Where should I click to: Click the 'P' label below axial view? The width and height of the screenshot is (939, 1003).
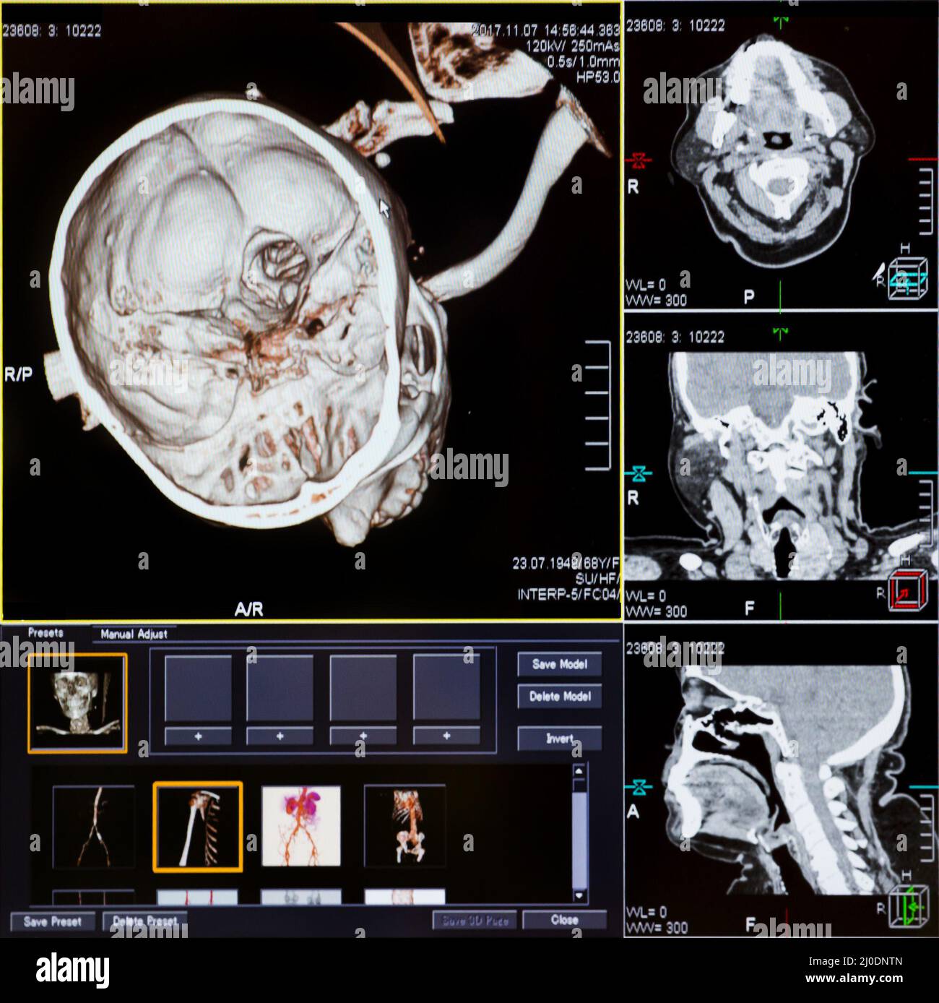[749, 297]
